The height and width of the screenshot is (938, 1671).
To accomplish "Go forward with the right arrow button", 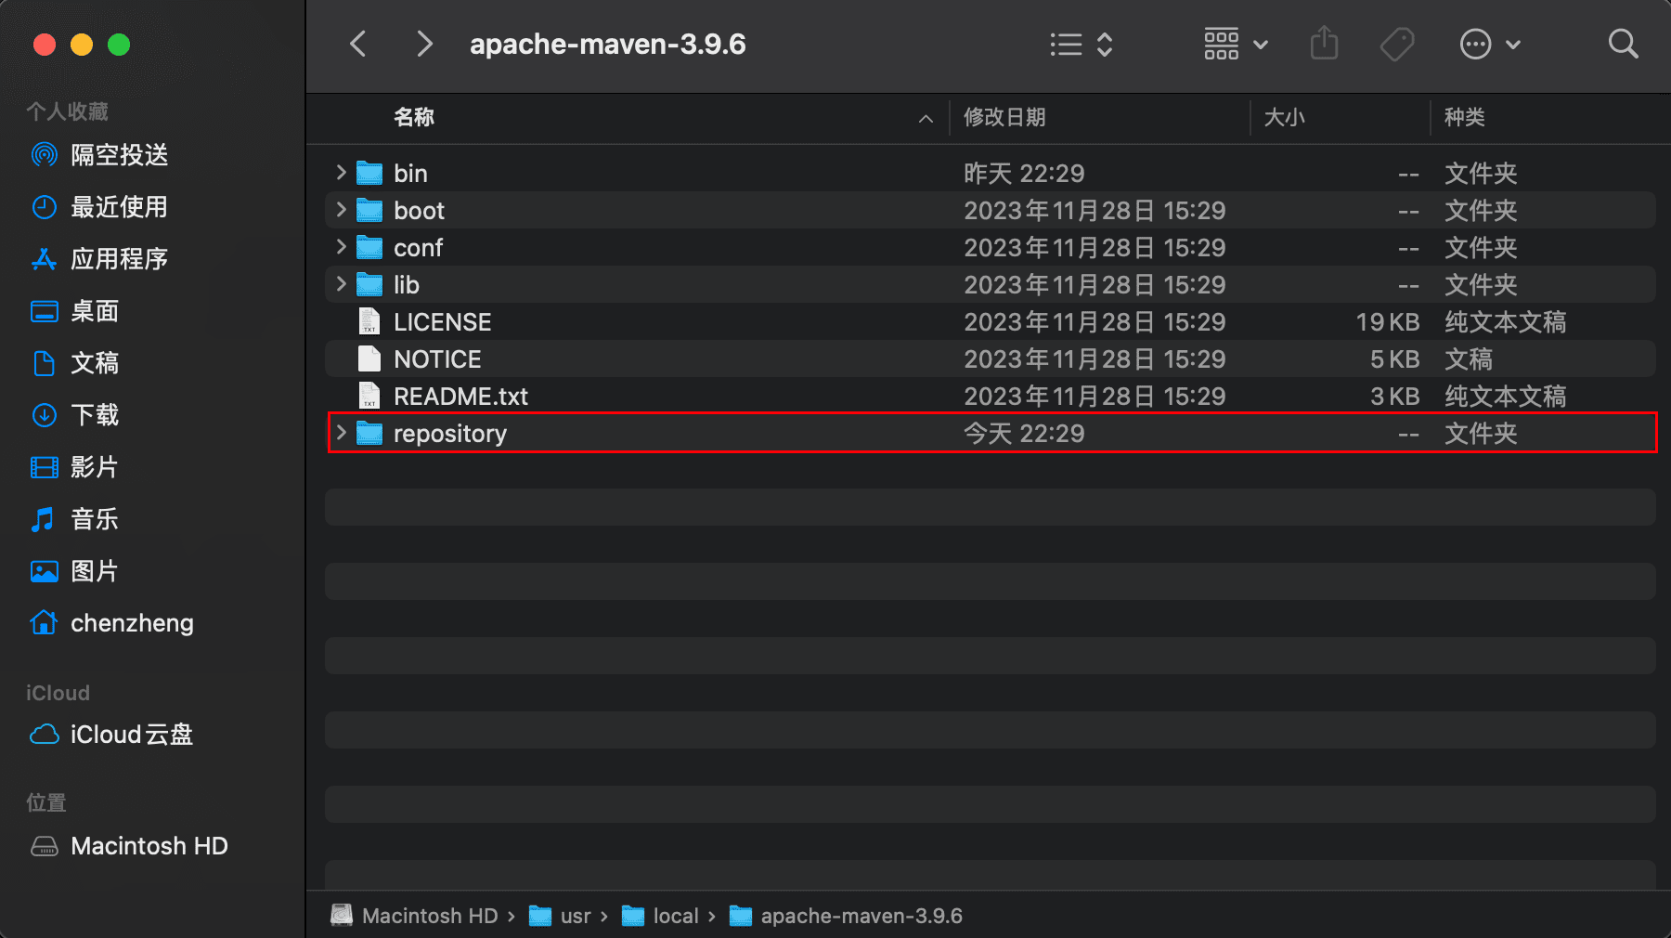I will (x=424, y=44).
